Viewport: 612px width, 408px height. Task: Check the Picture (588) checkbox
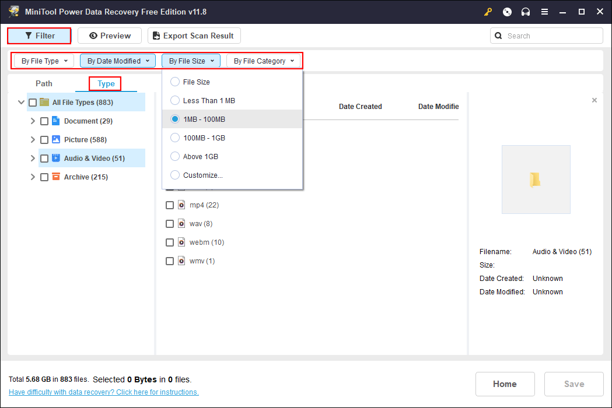tap(44, 140)
